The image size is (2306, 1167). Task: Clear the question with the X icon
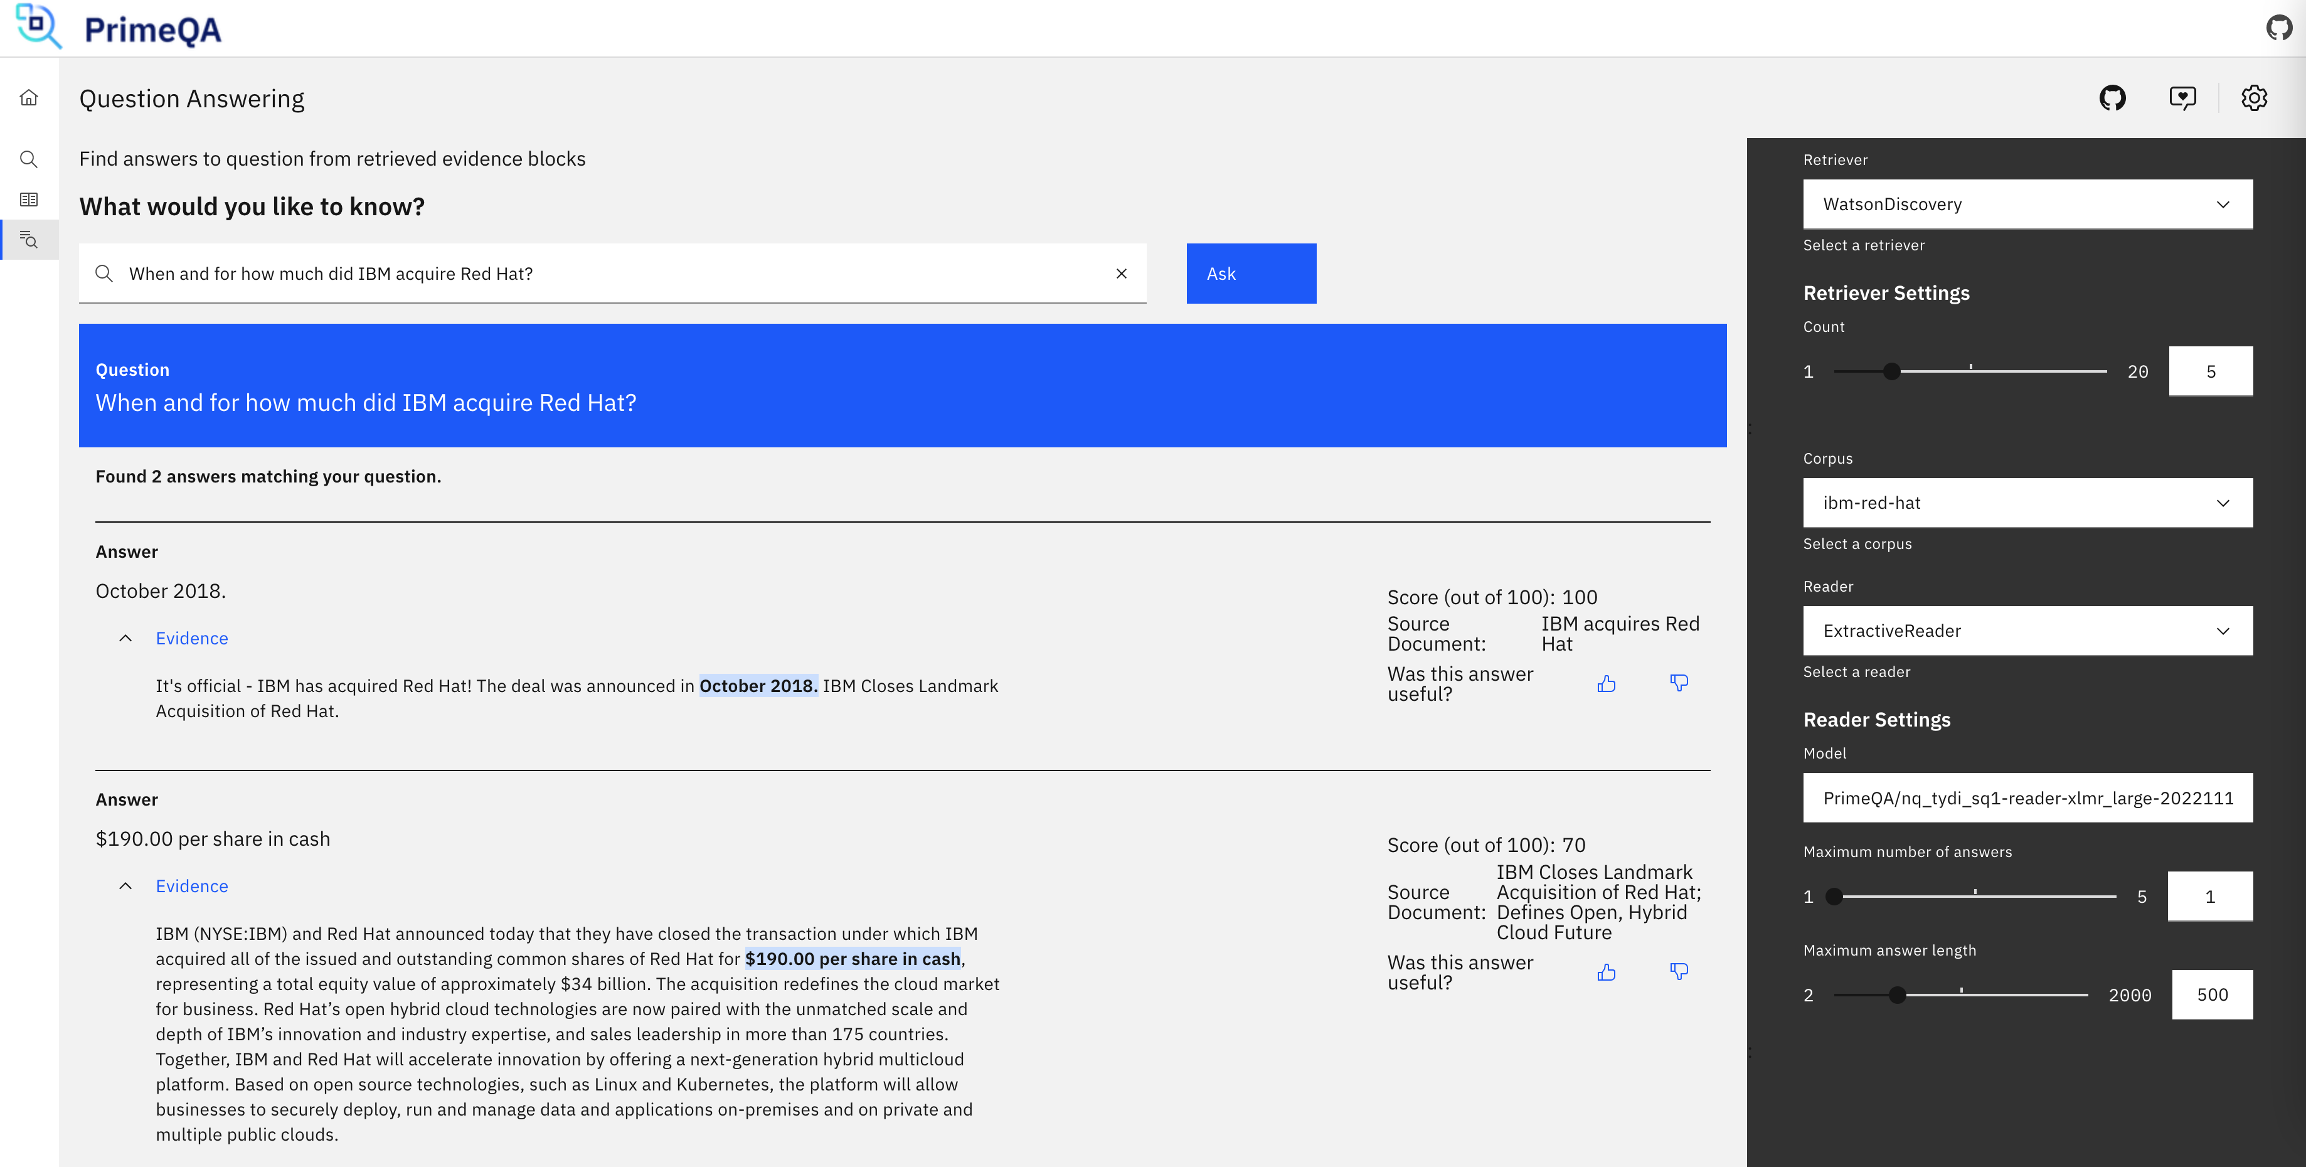pos(1121,273)
